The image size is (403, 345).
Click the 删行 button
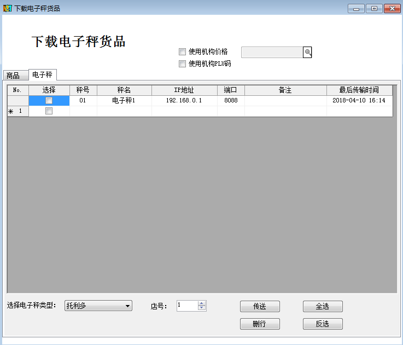[x=260, y=324]
